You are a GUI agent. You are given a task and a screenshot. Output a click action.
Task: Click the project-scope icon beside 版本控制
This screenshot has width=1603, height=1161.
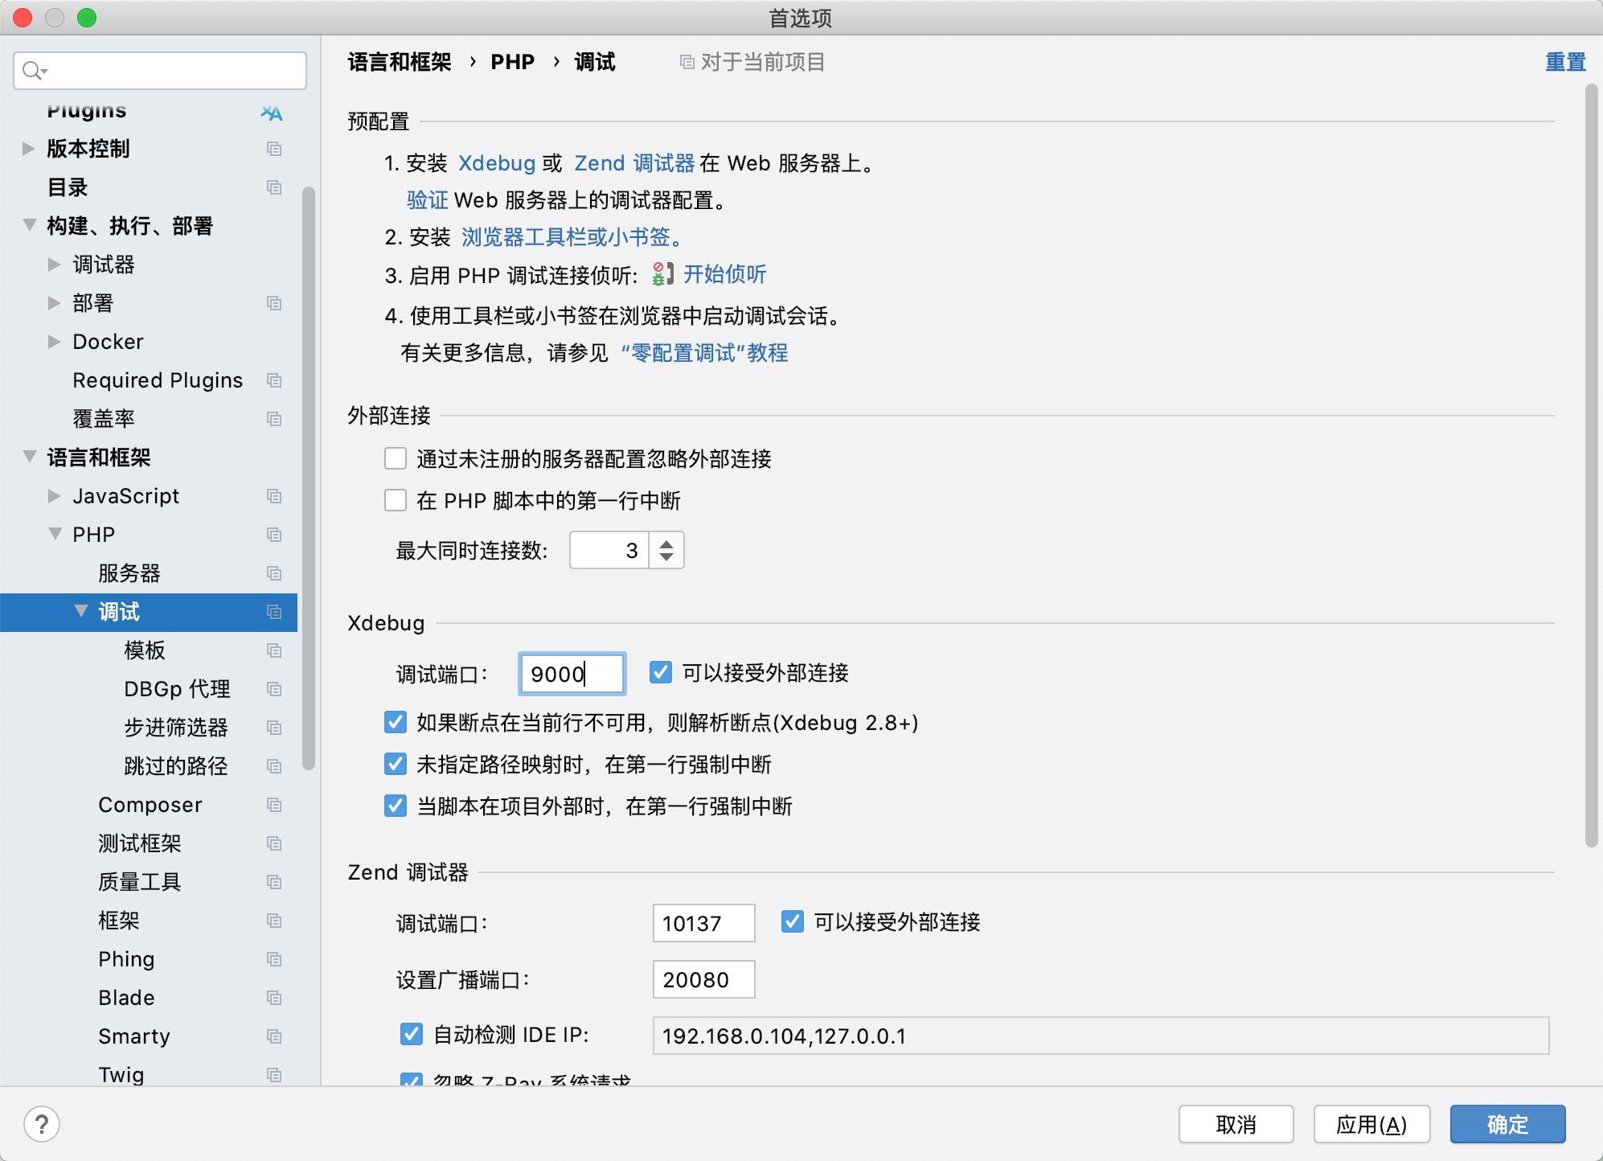[x=274, y=149]
